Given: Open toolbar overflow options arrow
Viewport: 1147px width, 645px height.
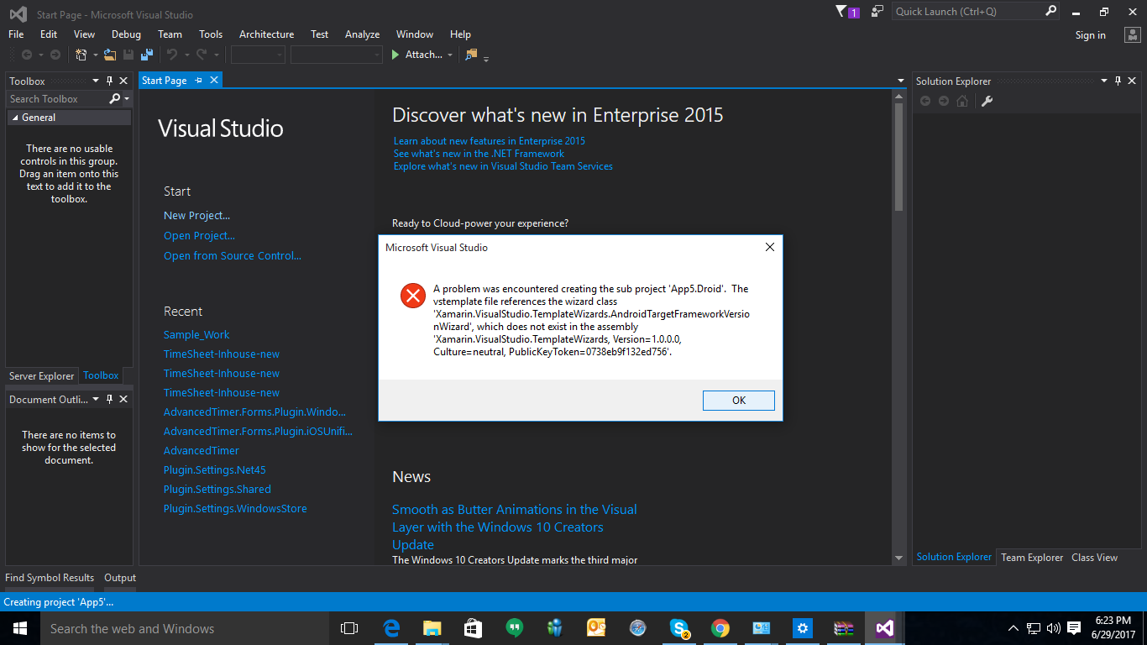Looking at the screenshot, I should click(486, 57).
